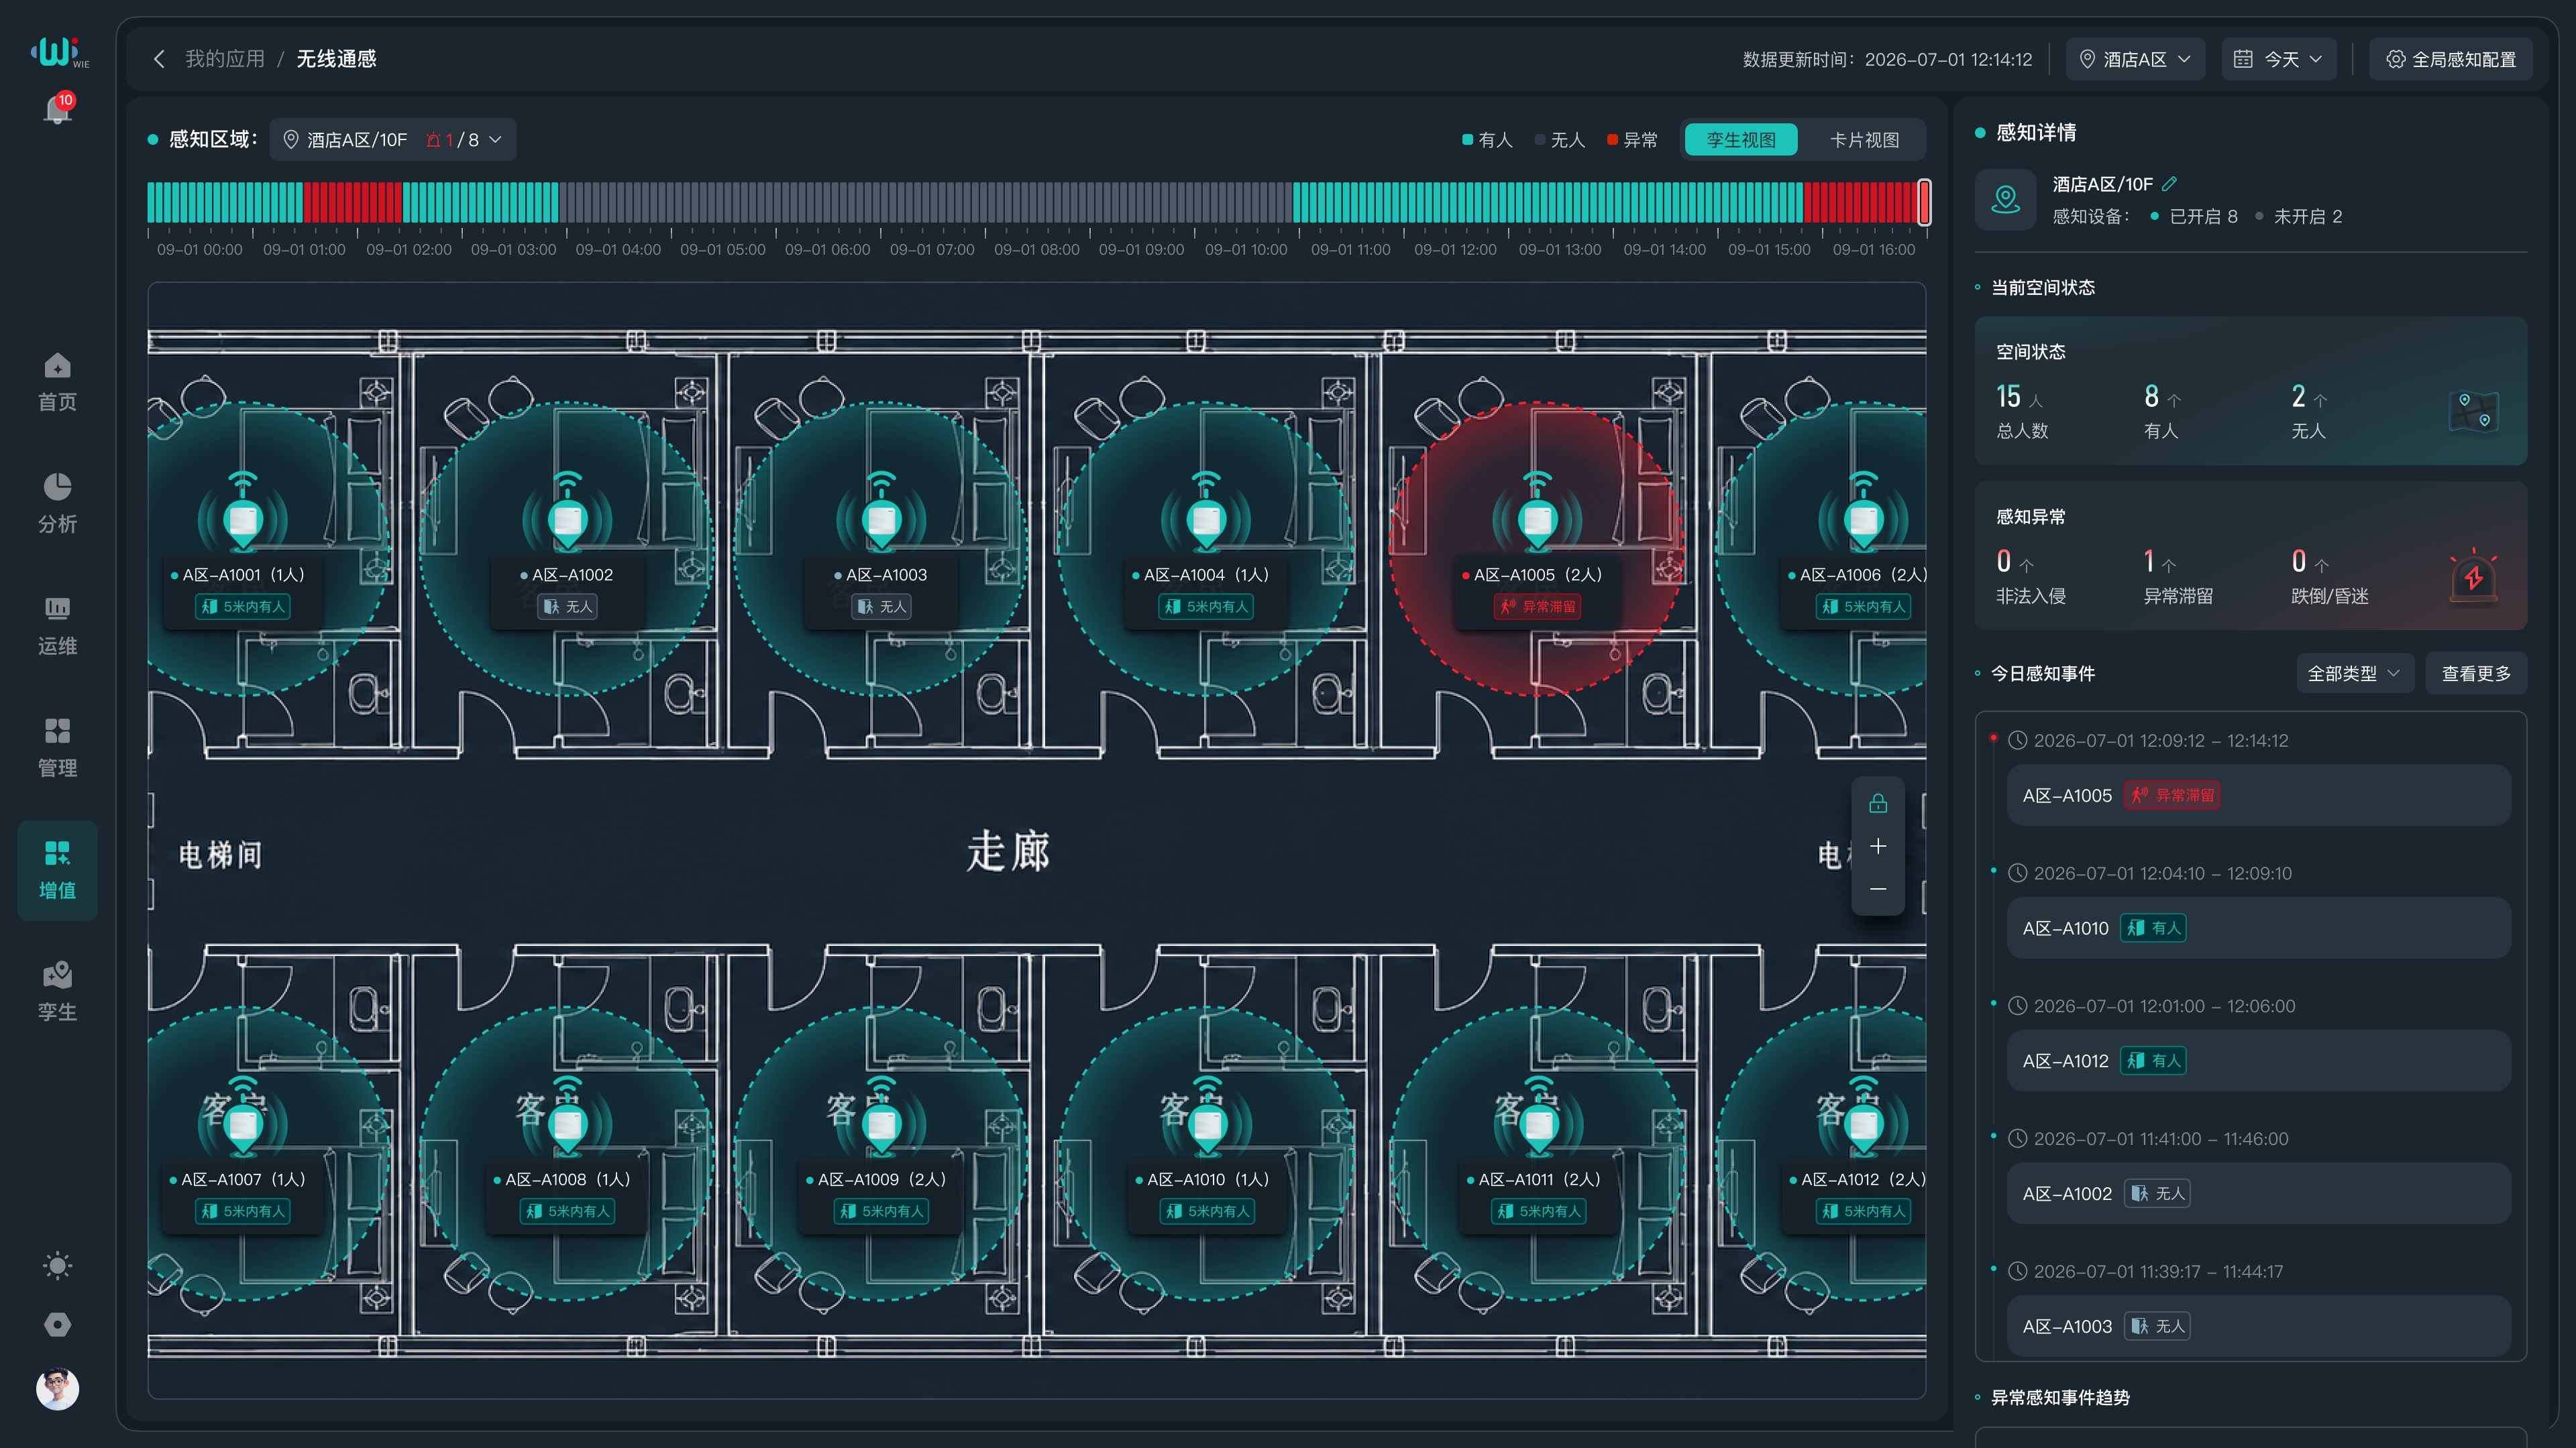Viewport: 2576px width, 1448px height.
Task: Go back with the left chevron
Action: pyautogui.click(x=159, y=59)
